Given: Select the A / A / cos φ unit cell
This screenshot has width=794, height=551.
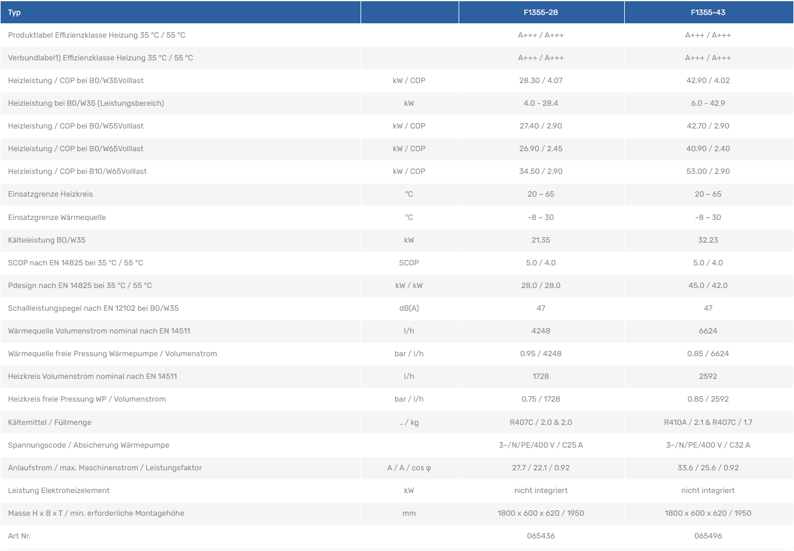Looking at the screenshot, I should click(409, 468).
